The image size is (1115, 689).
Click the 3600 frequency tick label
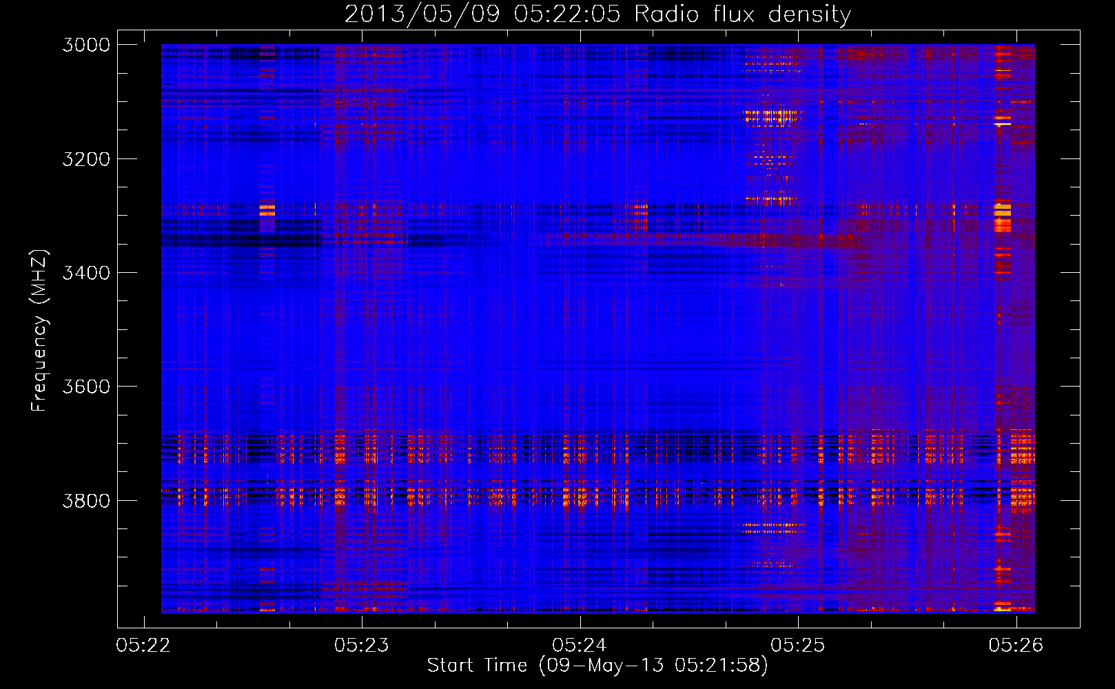(86, 387)
